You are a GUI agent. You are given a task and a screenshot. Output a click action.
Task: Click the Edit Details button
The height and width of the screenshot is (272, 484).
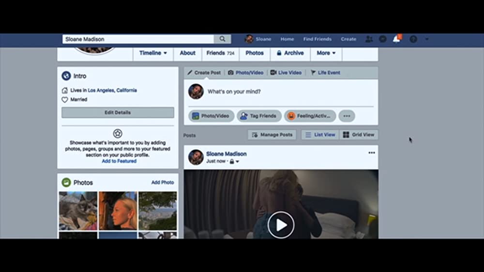tap(118, 113)
